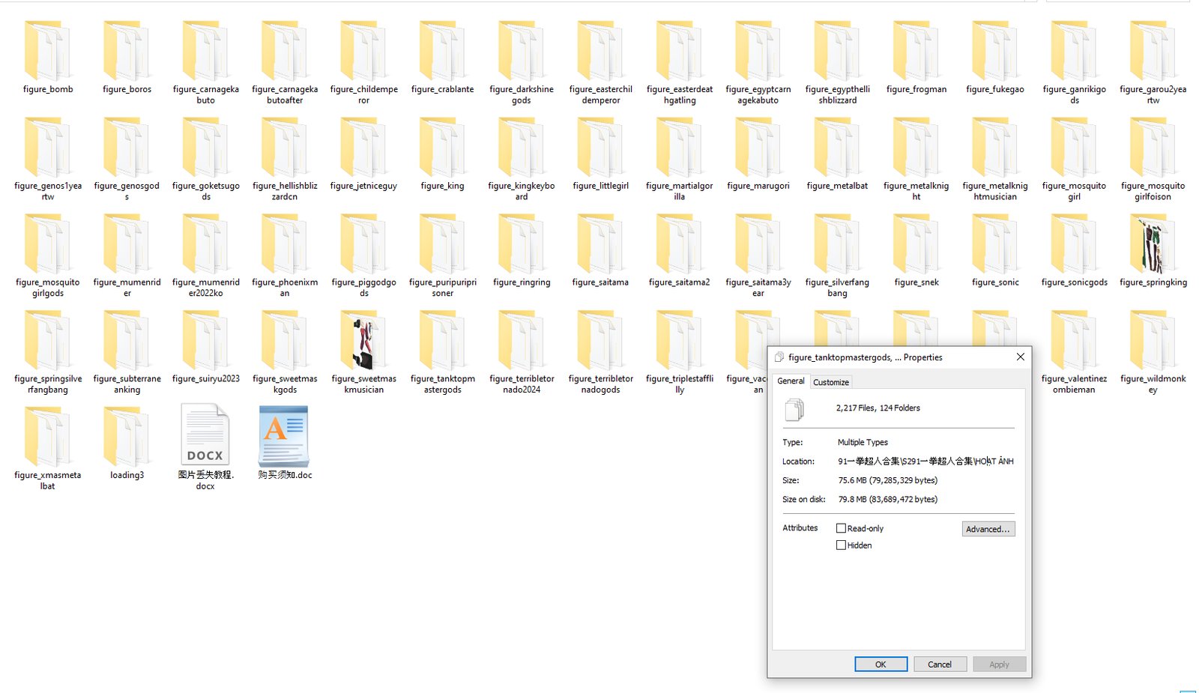Toggle the Hidden attribute checkbox
This screenshot has width=1199, height=693.
click(841, 545)
